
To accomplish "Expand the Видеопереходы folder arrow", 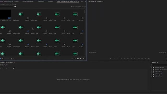I will point(152,77).
